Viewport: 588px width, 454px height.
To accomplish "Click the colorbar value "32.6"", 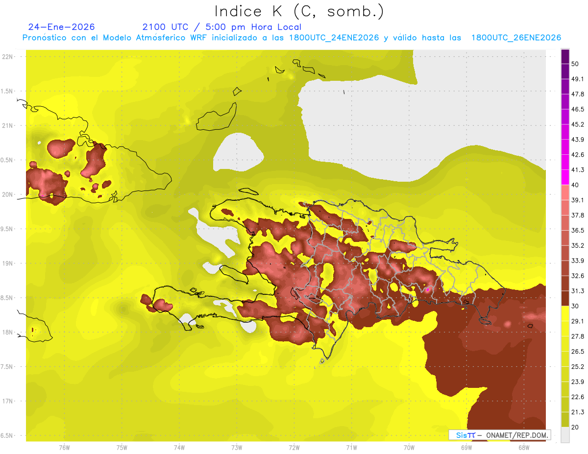I will [x=578, y=276].
